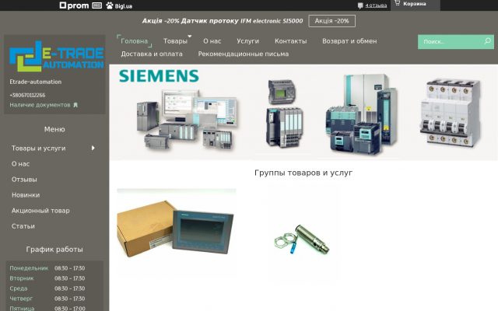
Task: Expand Товары и услуги submenu arrow
Action: pyautogui.click(x=93, y=148)
